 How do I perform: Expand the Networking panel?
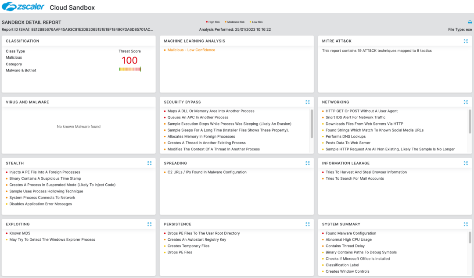click(x=466, y=102)
